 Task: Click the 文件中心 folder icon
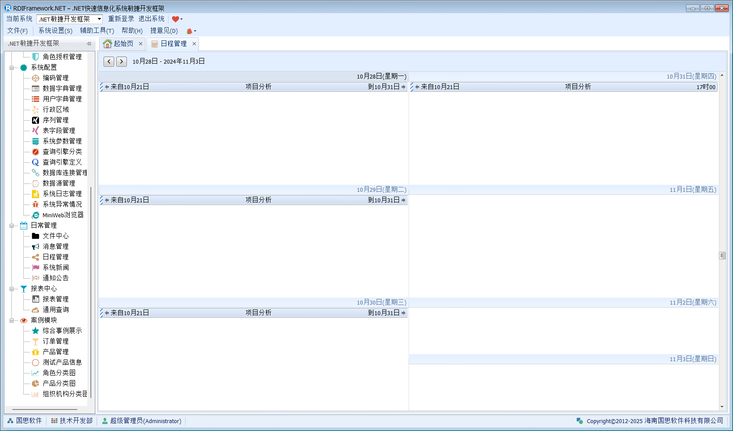(x=36, y=236)
